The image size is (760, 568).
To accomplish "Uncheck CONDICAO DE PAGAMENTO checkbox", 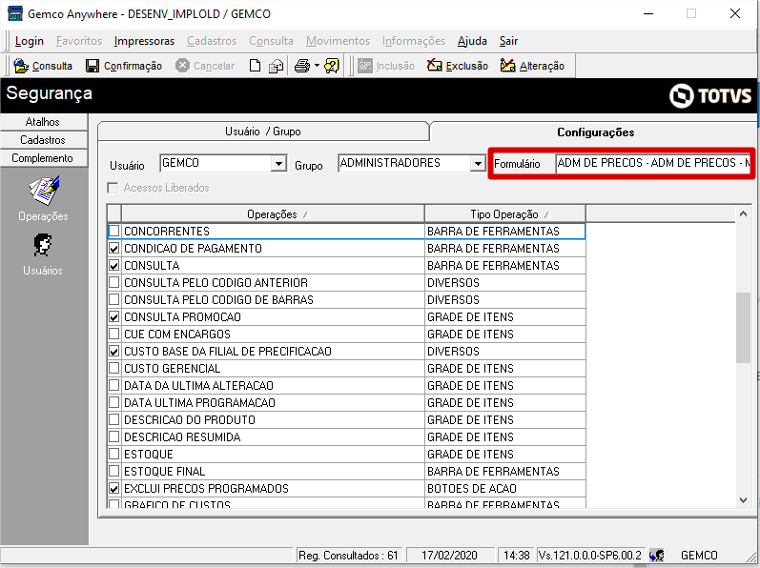I will coord(113,249).
